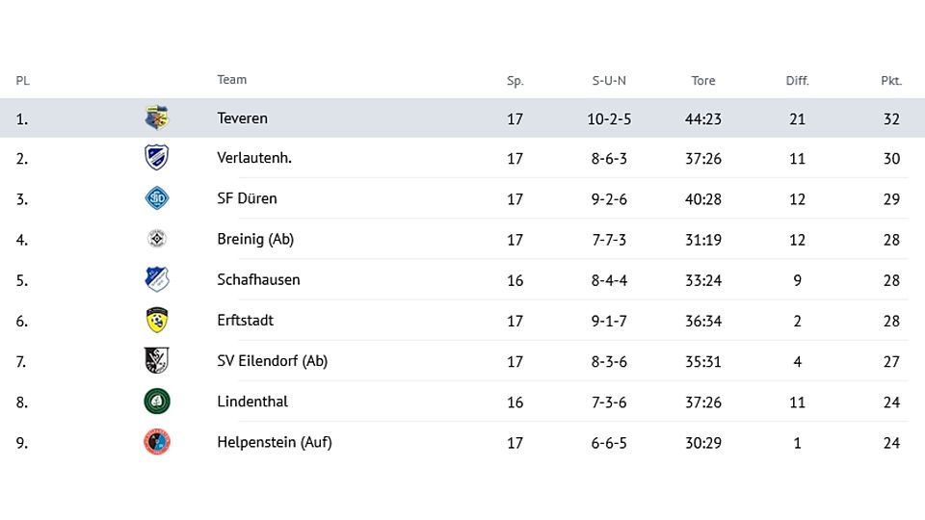Open the Teveren team link
Image resolution: width=925 pixels, height=520 pixels.
(243, 117)
